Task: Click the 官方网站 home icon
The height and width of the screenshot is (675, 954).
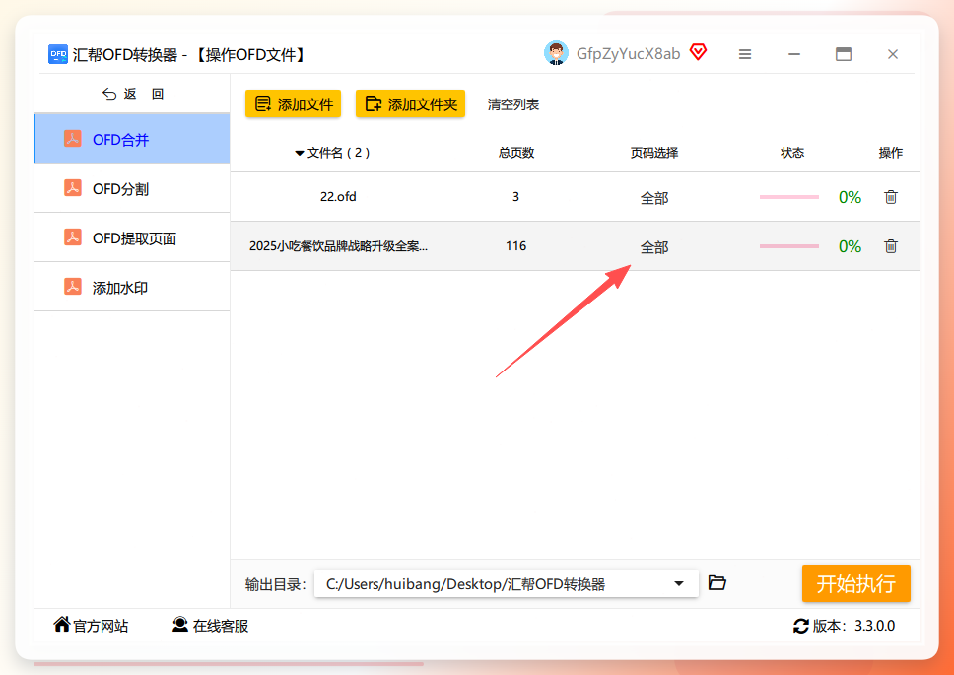Action: [x=61, y=624]
